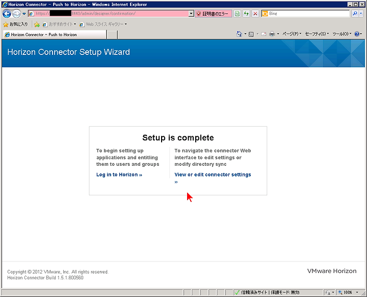Image resolution: width=367 pixels, height=297 pixels.
Task: Click the Read mail icon
Action: 264,34
